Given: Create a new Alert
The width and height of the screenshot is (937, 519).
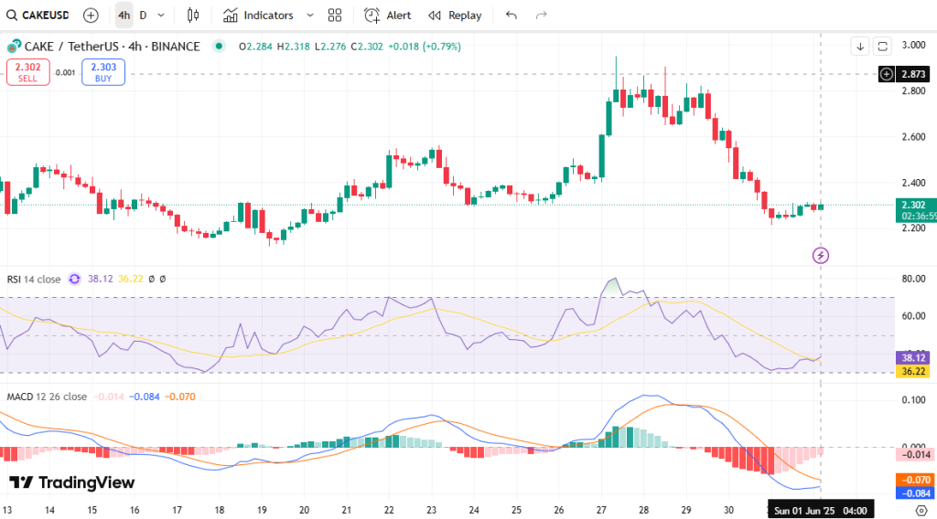Looking at the screenshot, I should 388,15.
